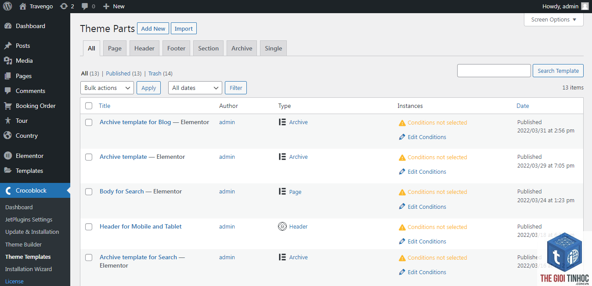Open the comments bubble icon in admin bar
The width and height of the screenshot is (592, 286).
tap(85, 6)
